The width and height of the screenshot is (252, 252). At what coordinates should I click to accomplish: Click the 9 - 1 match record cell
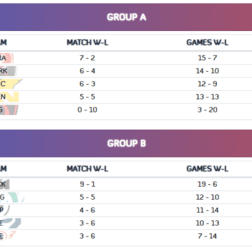click(x=87, y=184)
